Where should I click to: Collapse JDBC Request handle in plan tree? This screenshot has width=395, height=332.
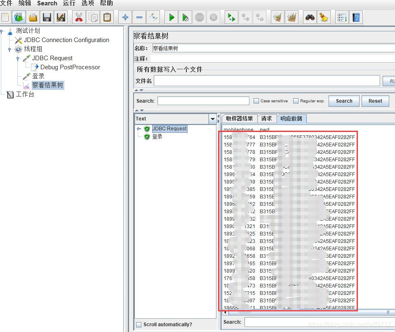click(x=18, y=59)
